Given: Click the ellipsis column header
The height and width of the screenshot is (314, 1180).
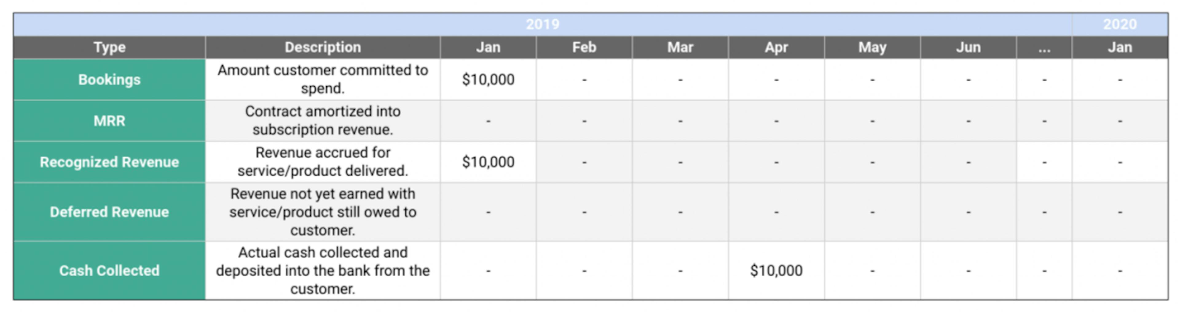Looking at the screenshot, I should pos(1044,48).
